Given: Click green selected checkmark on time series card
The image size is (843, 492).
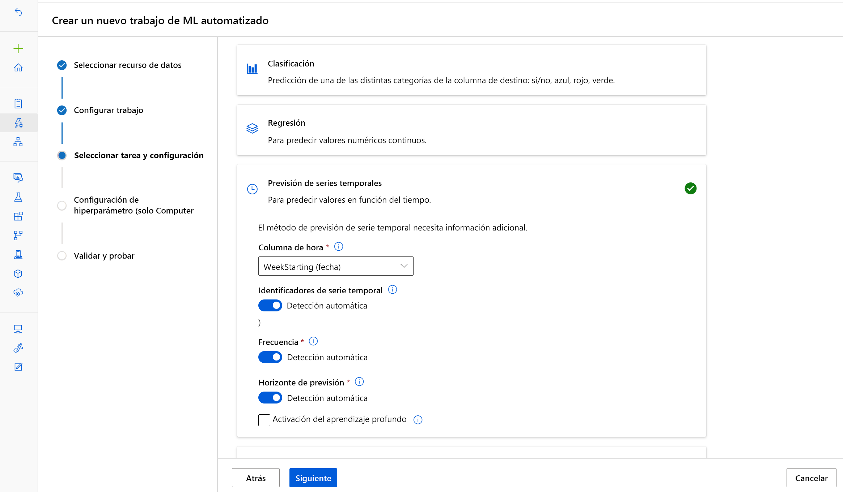Looking at the screenshot, I should 691,188.
